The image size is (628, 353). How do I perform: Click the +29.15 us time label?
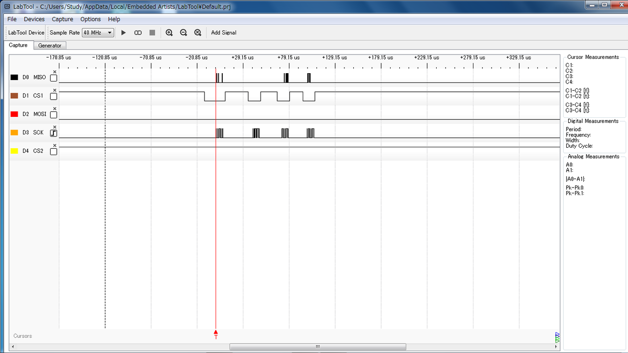tap(243, 57)
